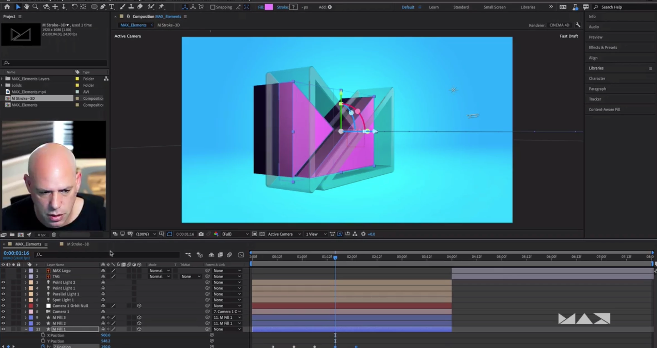
Task: Select the Pen tool
Action: click(x=103, y=7)
